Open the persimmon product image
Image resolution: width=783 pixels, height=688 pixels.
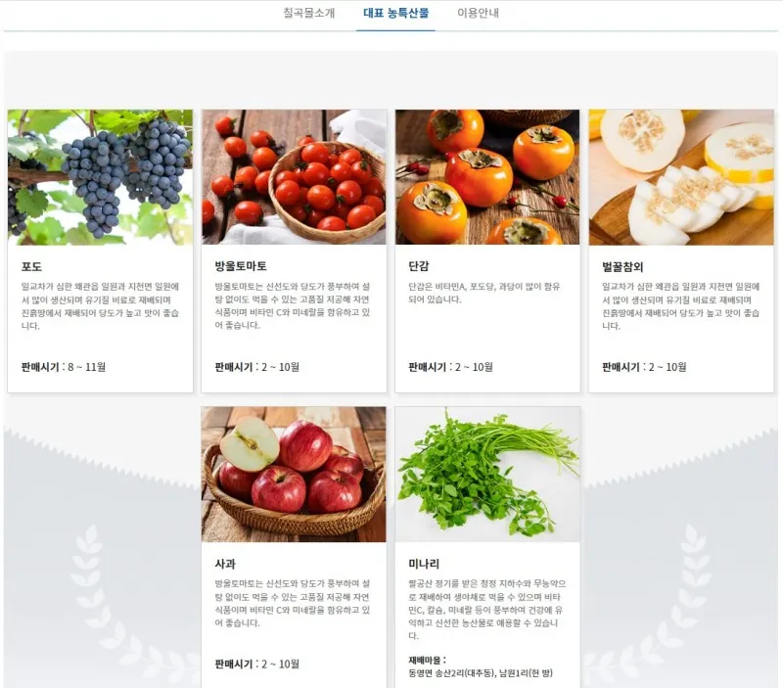pyautogui.click(x=487, y=177)
